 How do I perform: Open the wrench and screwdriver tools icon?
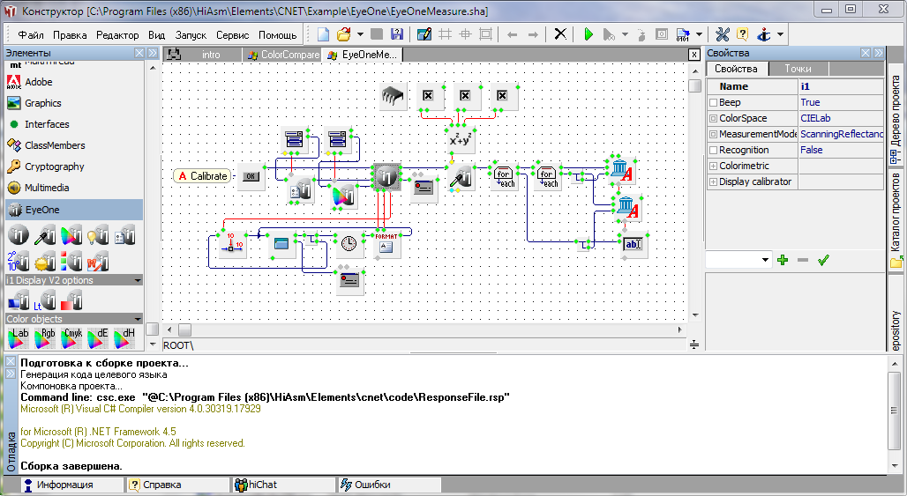(722, 35)
